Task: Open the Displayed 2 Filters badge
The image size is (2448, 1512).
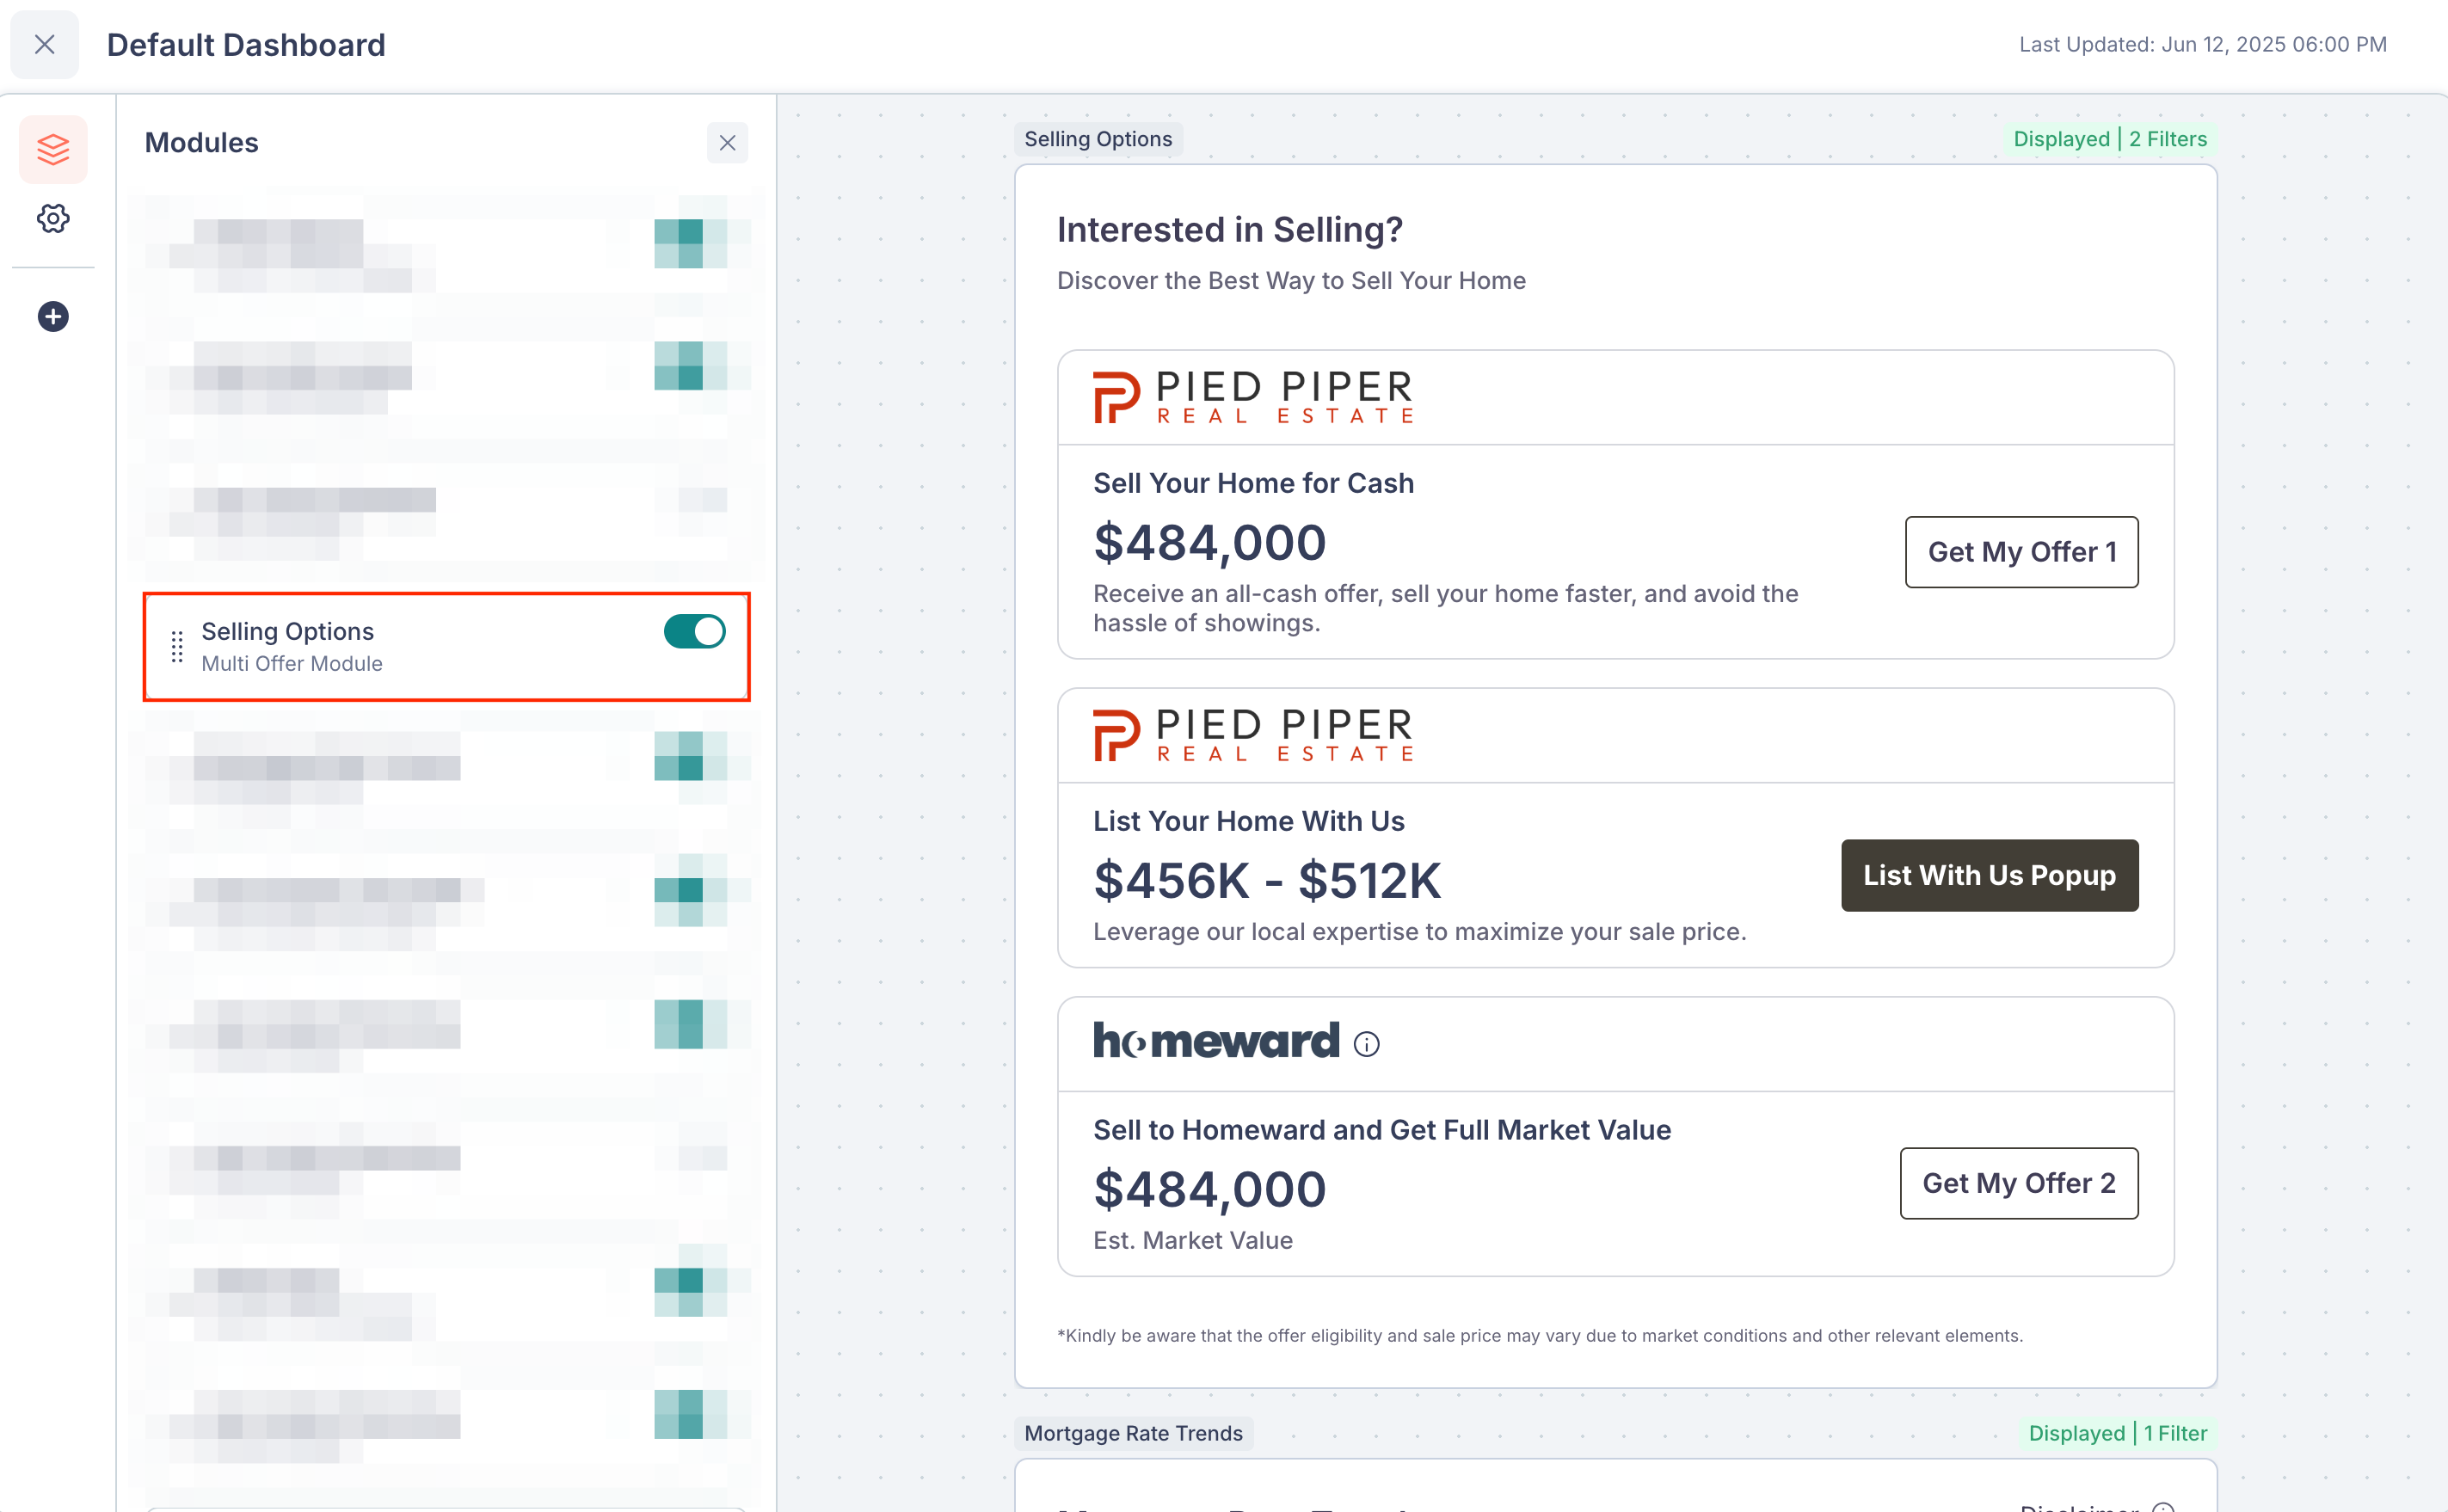Action: 2109,139
